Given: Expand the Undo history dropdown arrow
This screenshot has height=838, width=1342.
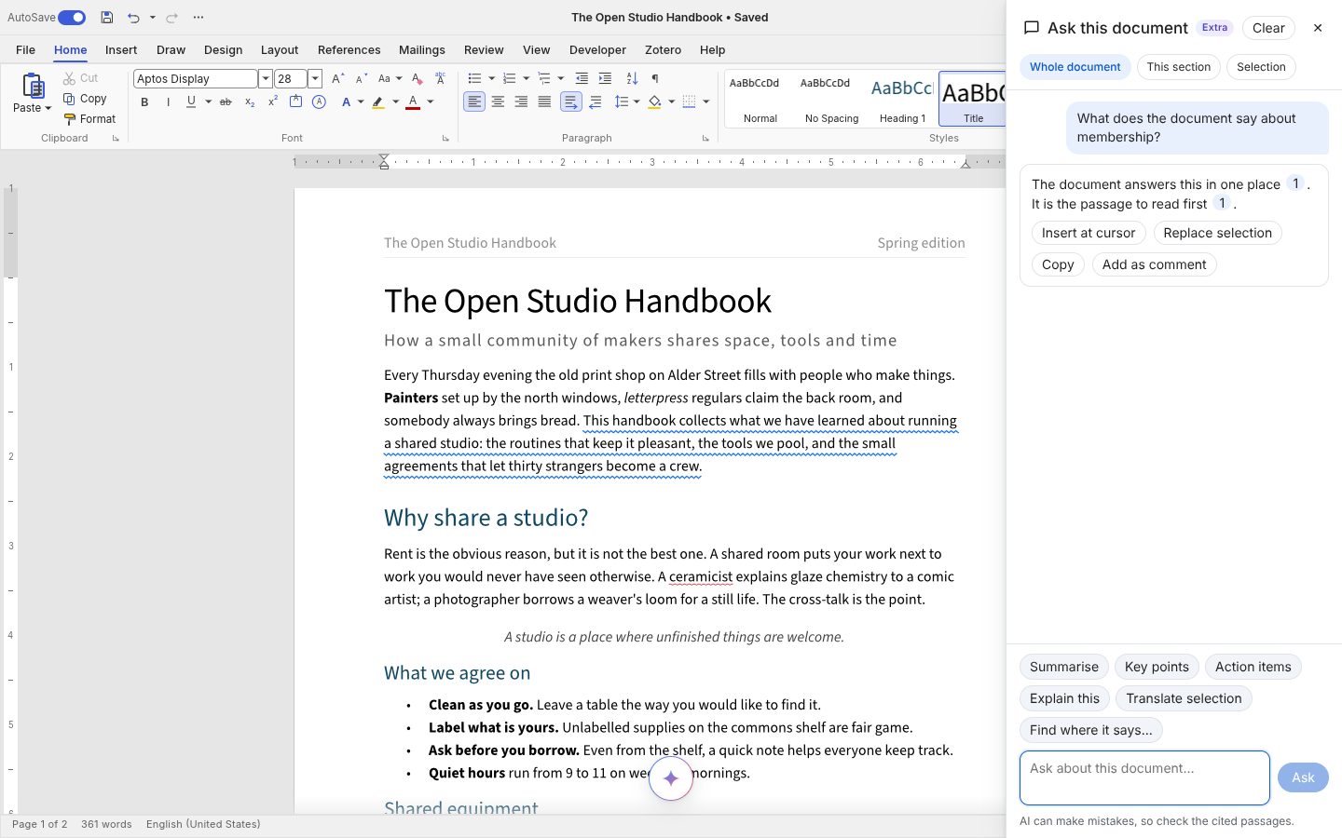Looking at the screenshot, I should pos(152,18).
